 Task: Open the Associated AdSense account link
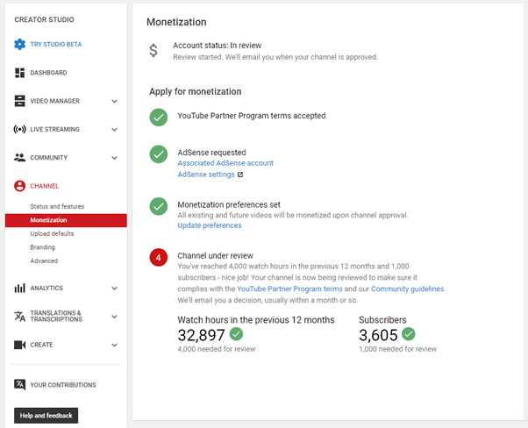coord(225,163)
